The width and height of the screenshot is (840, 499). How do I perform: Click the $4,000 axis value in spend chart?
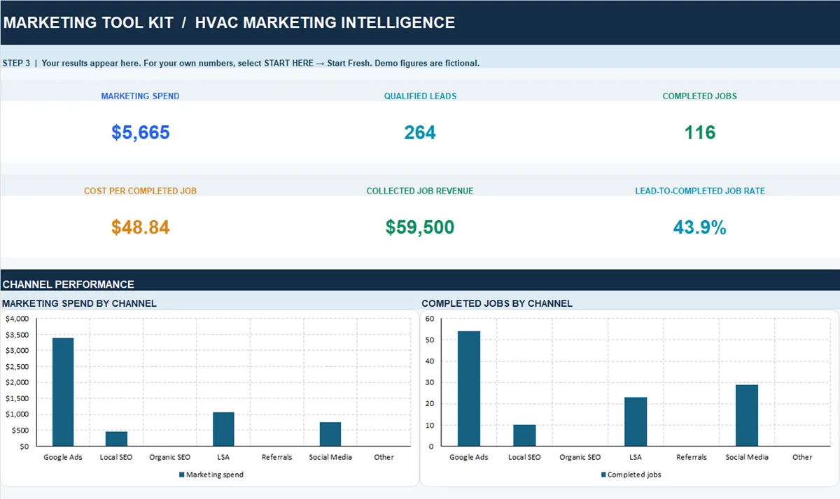(x=17, y=319)
